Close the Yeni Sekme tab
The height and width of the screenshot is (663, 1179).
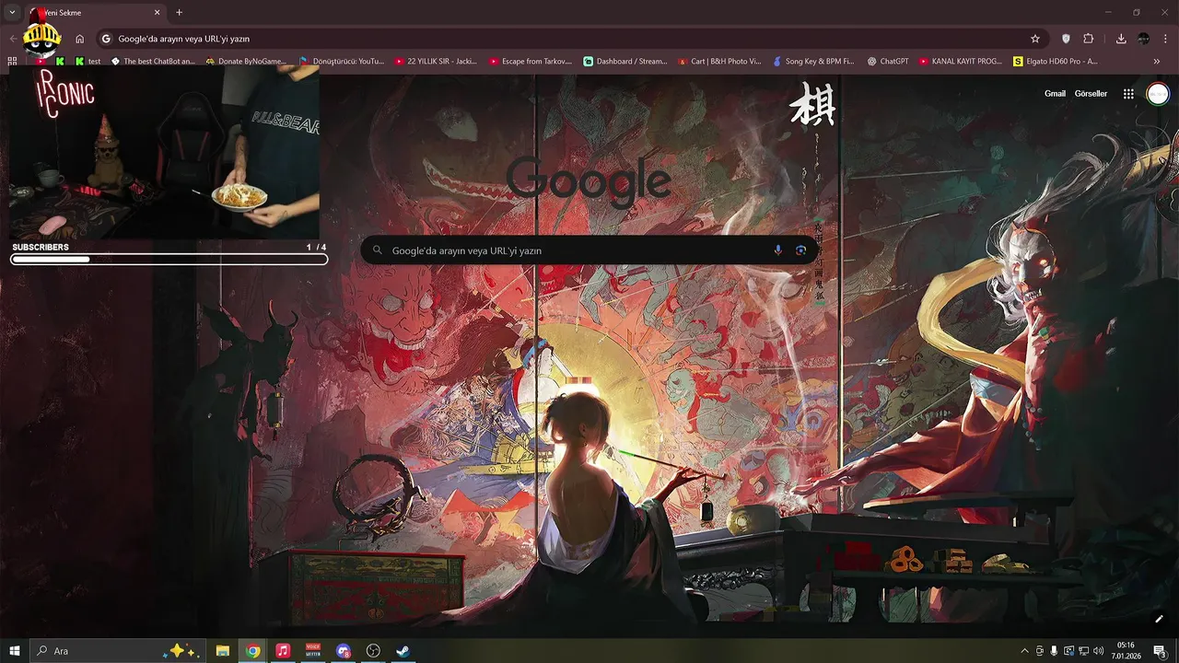(x=158, y=13)
